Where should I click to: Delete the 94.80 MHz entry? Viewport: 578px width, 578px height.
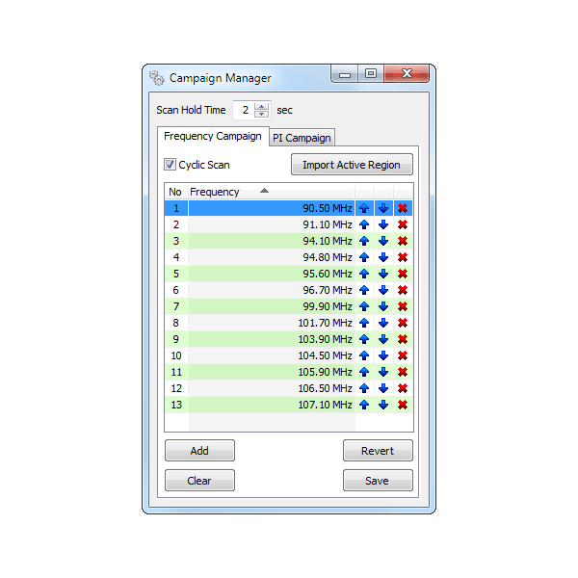tap(403, 257)
